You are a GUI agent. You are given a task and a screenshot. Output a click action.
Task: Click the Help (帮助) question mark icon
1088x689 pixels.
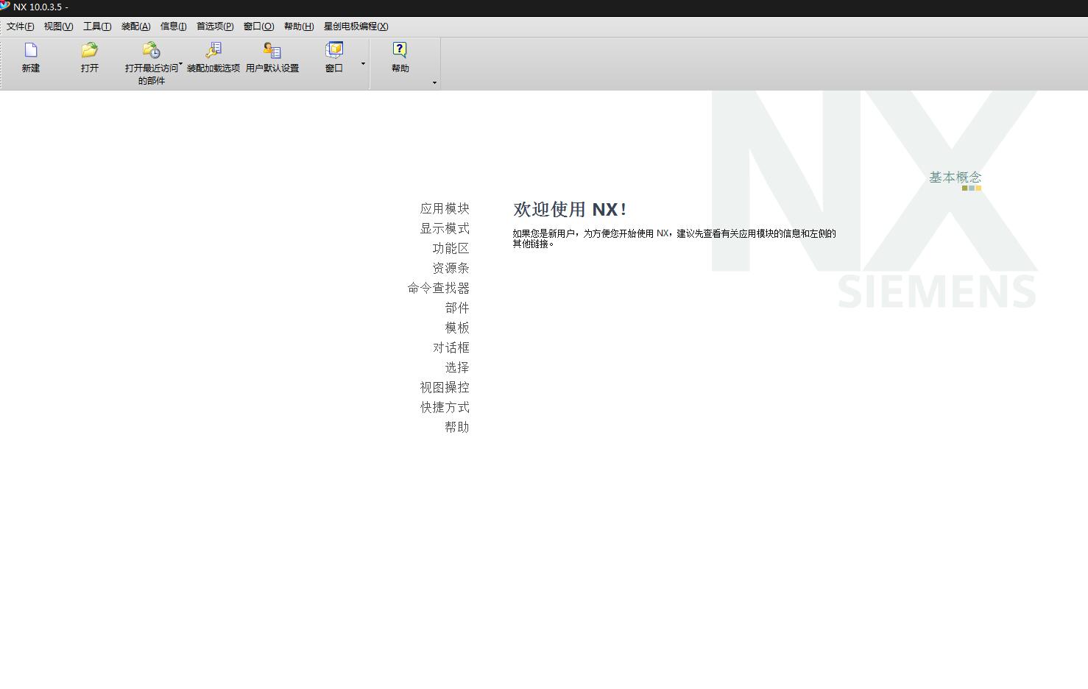[x=400, y=50]
